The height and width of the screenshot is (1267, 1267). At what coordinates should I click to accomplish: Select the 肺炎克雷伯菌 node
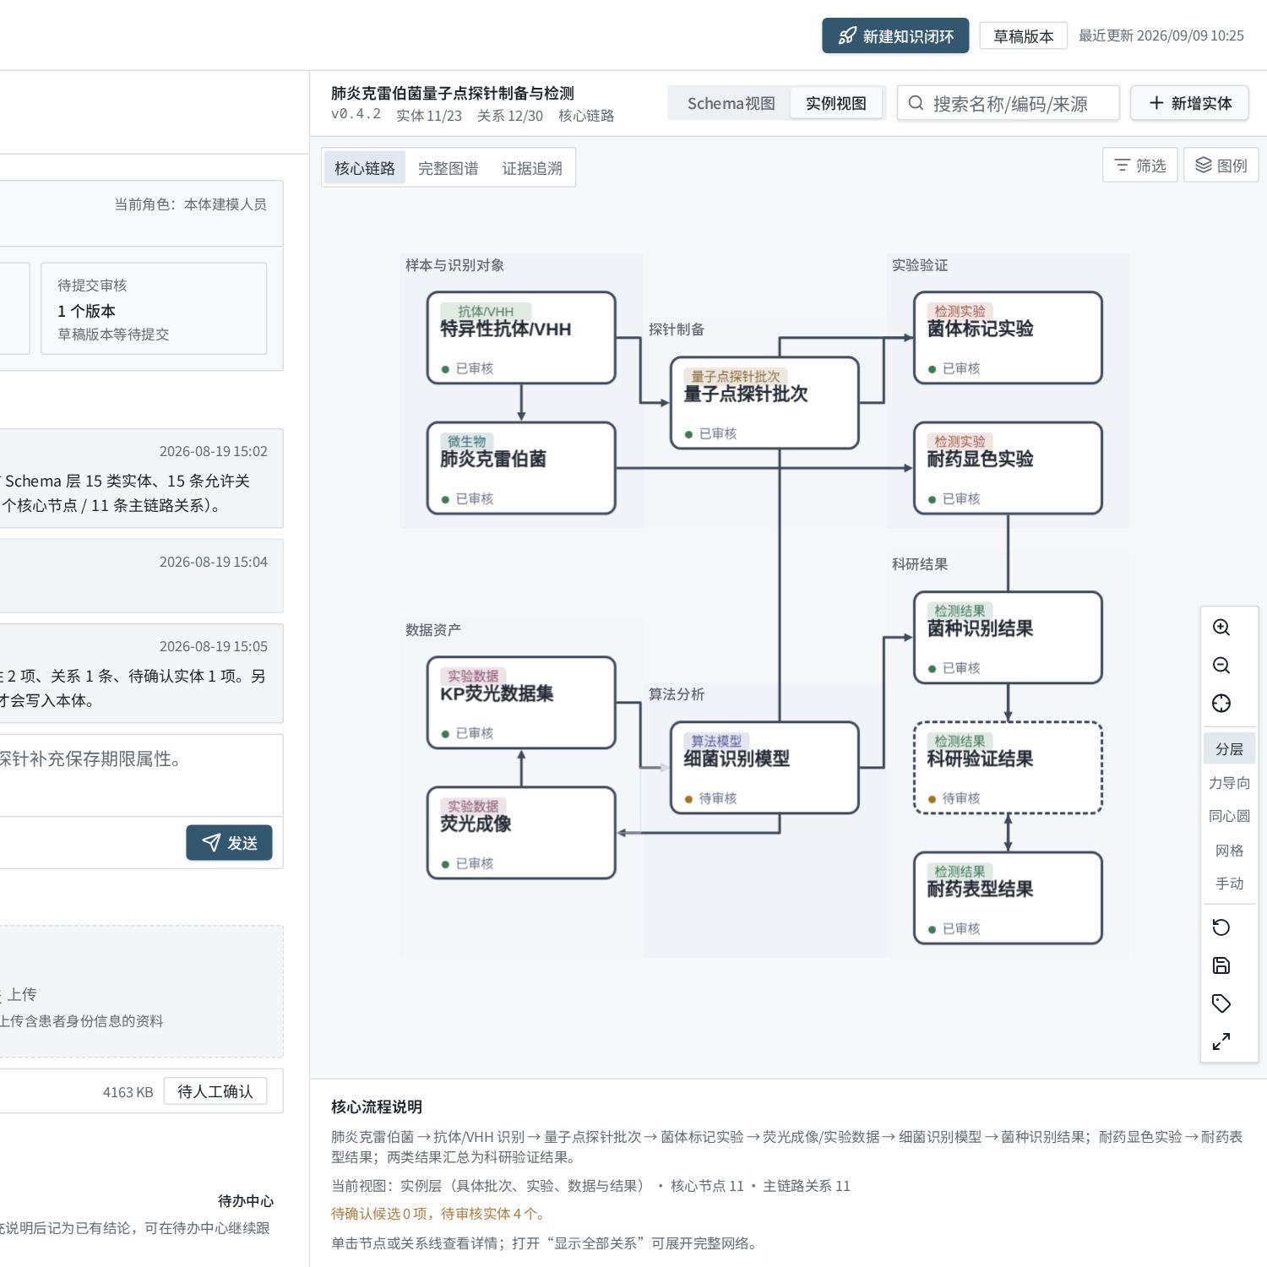[521, 468]
